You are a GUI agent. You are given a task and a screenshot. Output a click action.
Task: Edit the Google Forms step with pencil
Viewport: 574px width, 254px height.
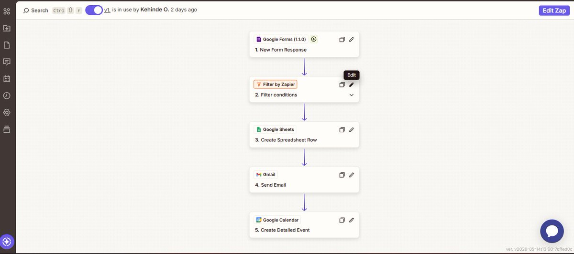[352, 40]
